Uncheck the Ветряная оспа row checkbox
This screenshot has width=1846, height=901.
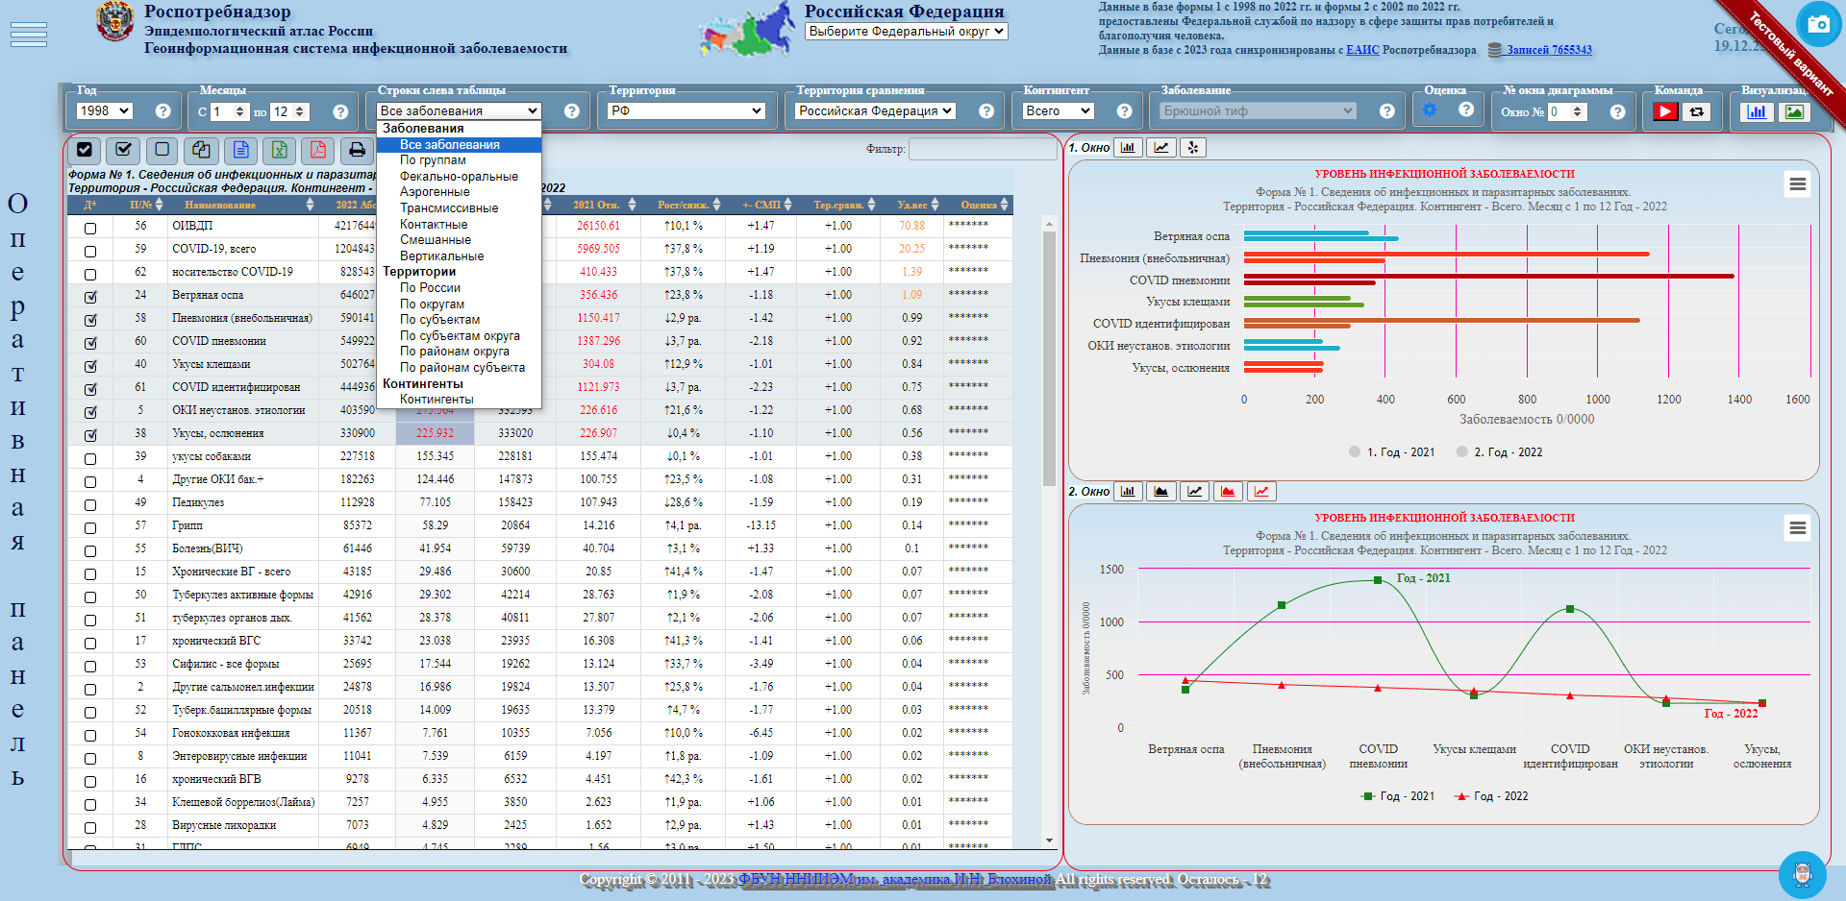click(x=90, y=298)
